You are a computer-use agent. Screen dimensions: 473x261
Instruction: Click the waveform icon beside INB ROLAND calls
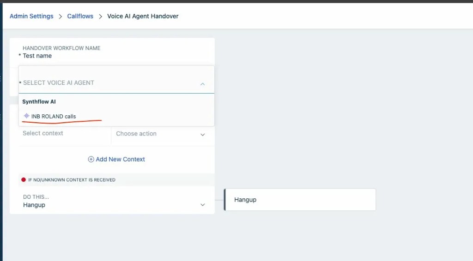(27, 116)
